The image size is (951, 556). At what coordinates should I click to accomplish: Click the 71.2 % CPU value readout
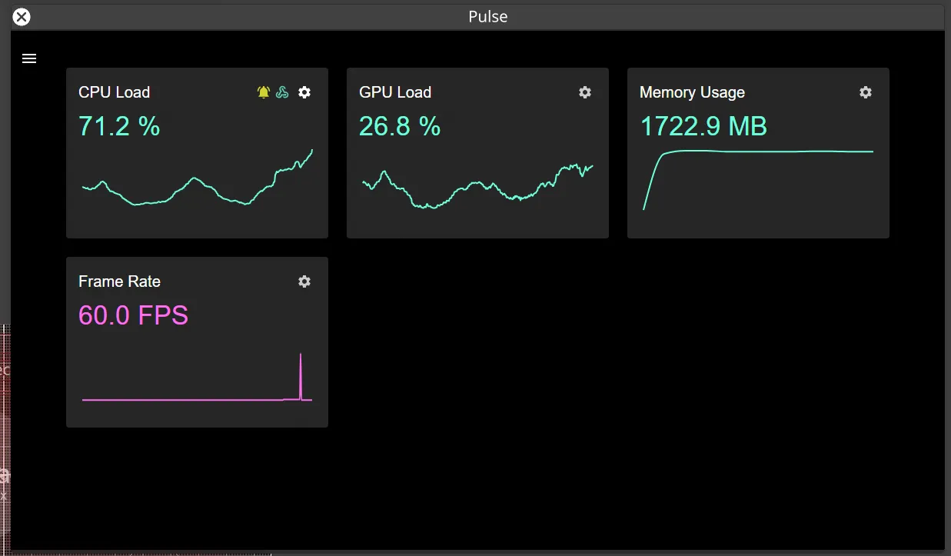pyautogui.click(x=119, y=126)
